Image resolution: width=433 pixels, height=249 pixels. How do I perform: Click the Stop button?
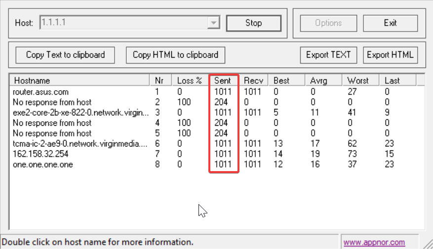[x=253, y=23]
